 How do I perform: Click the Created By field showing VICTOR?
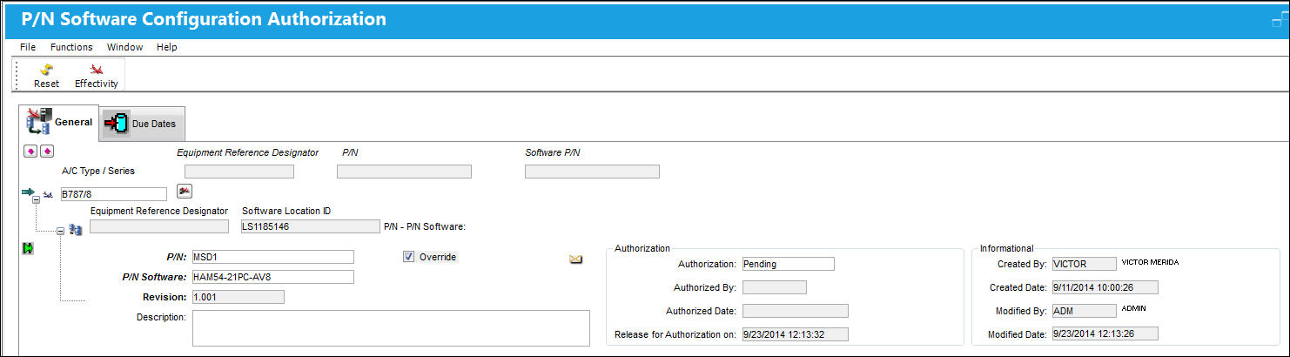tap(1084, 264)
